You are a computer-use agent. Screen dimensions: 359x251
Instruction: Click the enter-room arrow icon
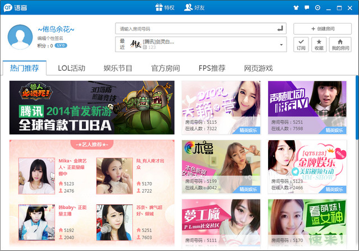click(280, 29)
